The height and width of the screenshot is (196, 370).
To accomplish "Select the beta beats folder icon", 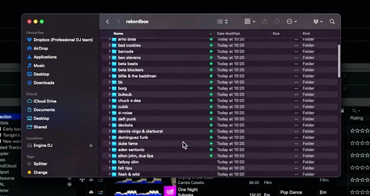I will pos(114,64).
